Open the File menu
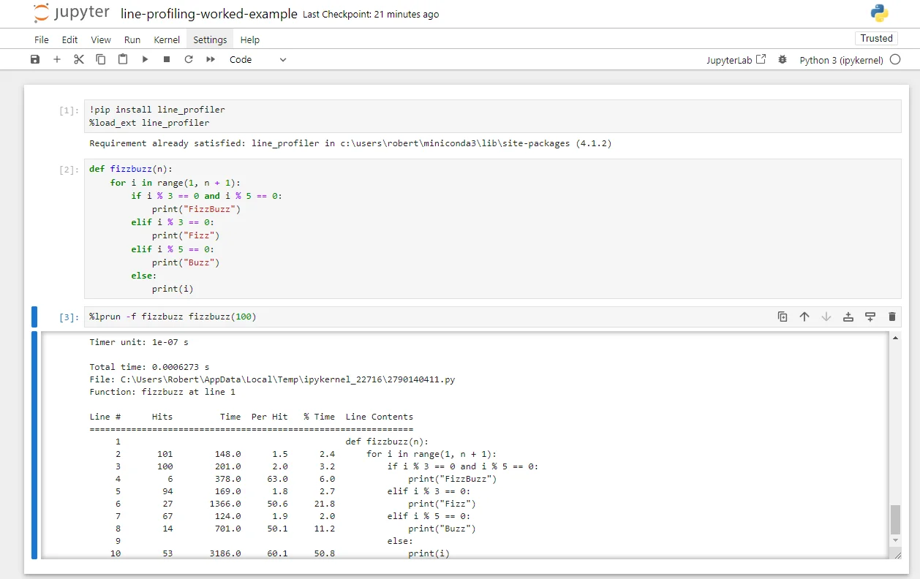The width and height of the screenshot is (920, 579). click(x=42, y=39)
